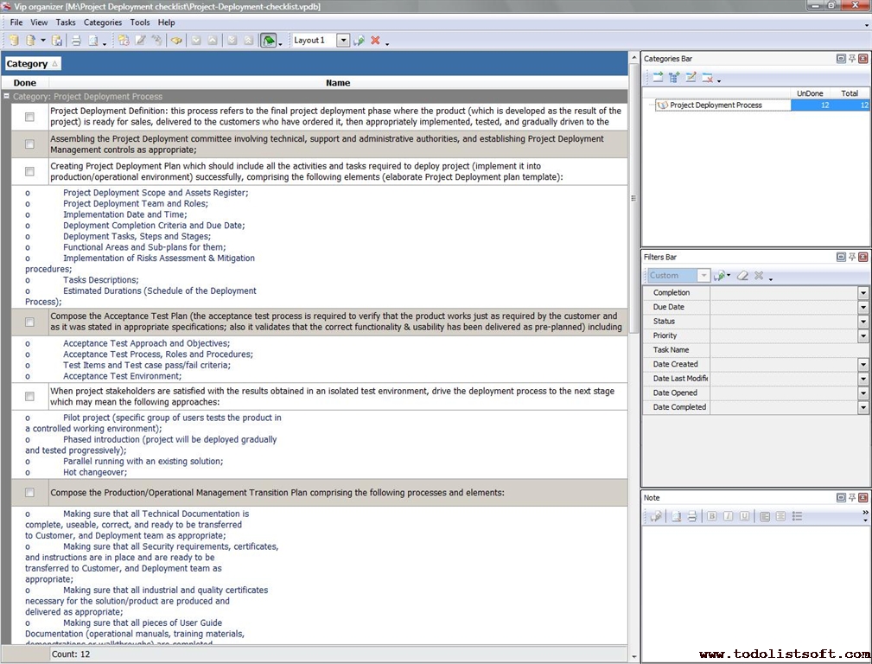Click the Print icon in main toolbar
This screenshot has height=664, width=872.
click(75, 41)
